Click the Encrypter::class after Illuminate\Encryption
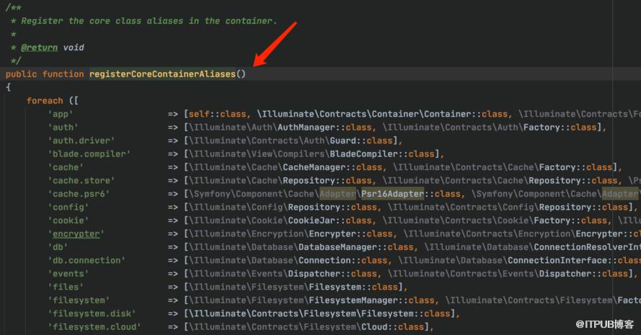Image resolution: width=641 pixels, height=335 pixels. coord(350,233)
